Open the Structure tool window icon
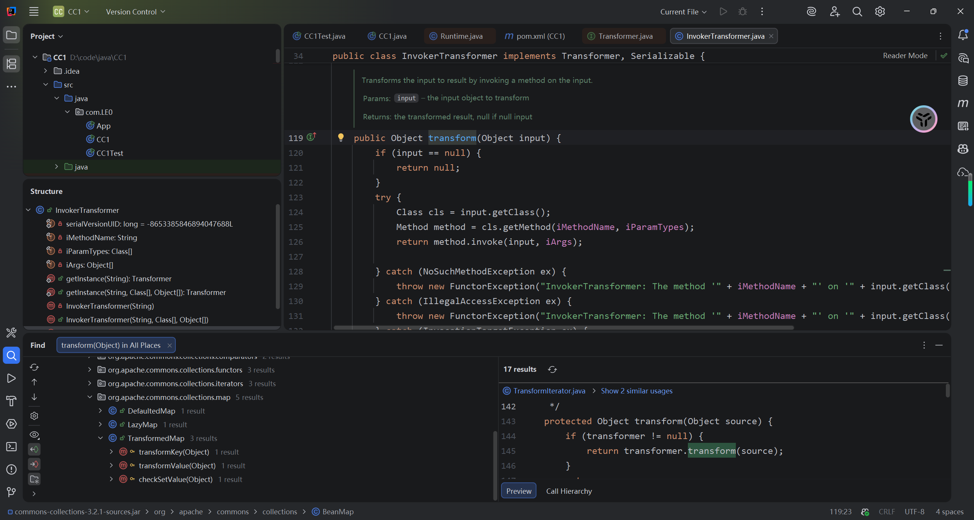The height and width of the screenshot is (520, 974). pyautogui.click(x=11, y=63)
